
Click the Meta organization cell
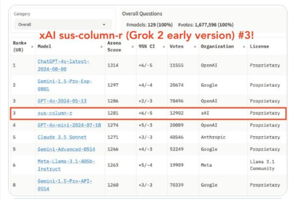[207, 165]
